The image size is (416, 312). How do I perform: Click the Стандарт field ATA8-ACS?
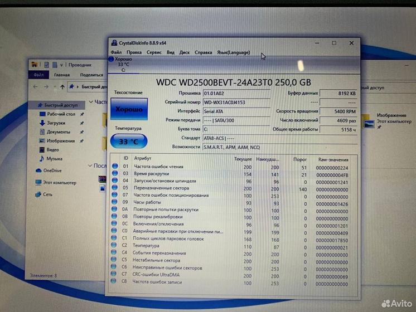click(280, 138)
